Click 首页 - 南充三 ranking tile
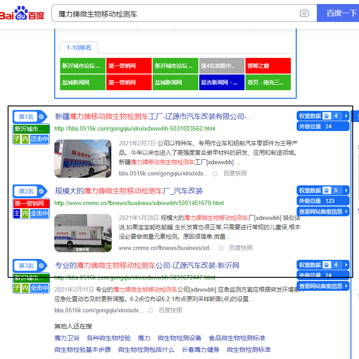 (x=268, y=82)
